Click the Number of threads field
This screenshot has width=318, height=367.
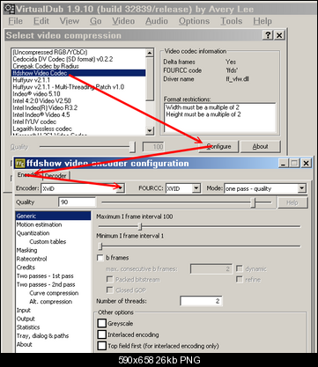[x=201, y=301]
